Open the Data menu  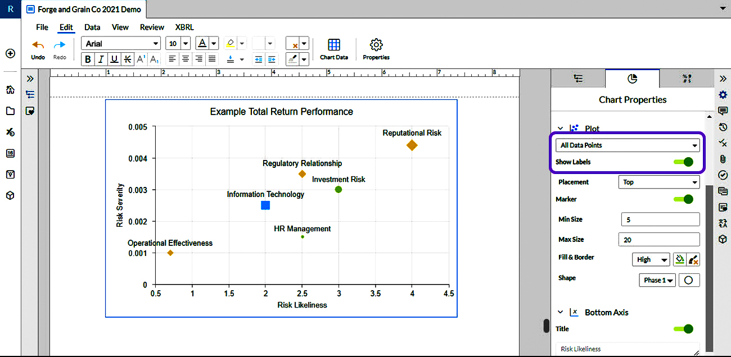[92, 27]
